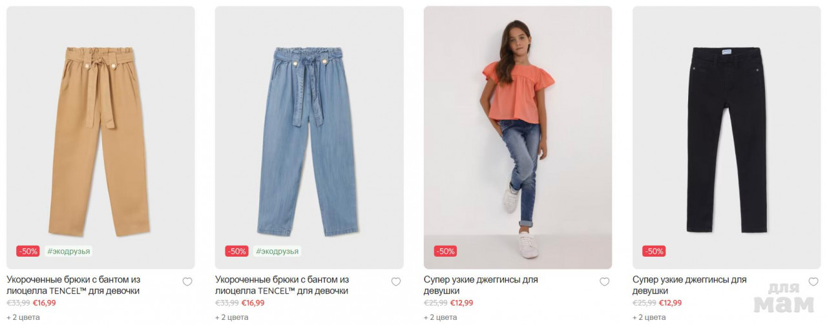Click '-50%' badge on girl model photo
Image resolution: width=827 pixels, height=325 pixels.
tap(445, 251)
